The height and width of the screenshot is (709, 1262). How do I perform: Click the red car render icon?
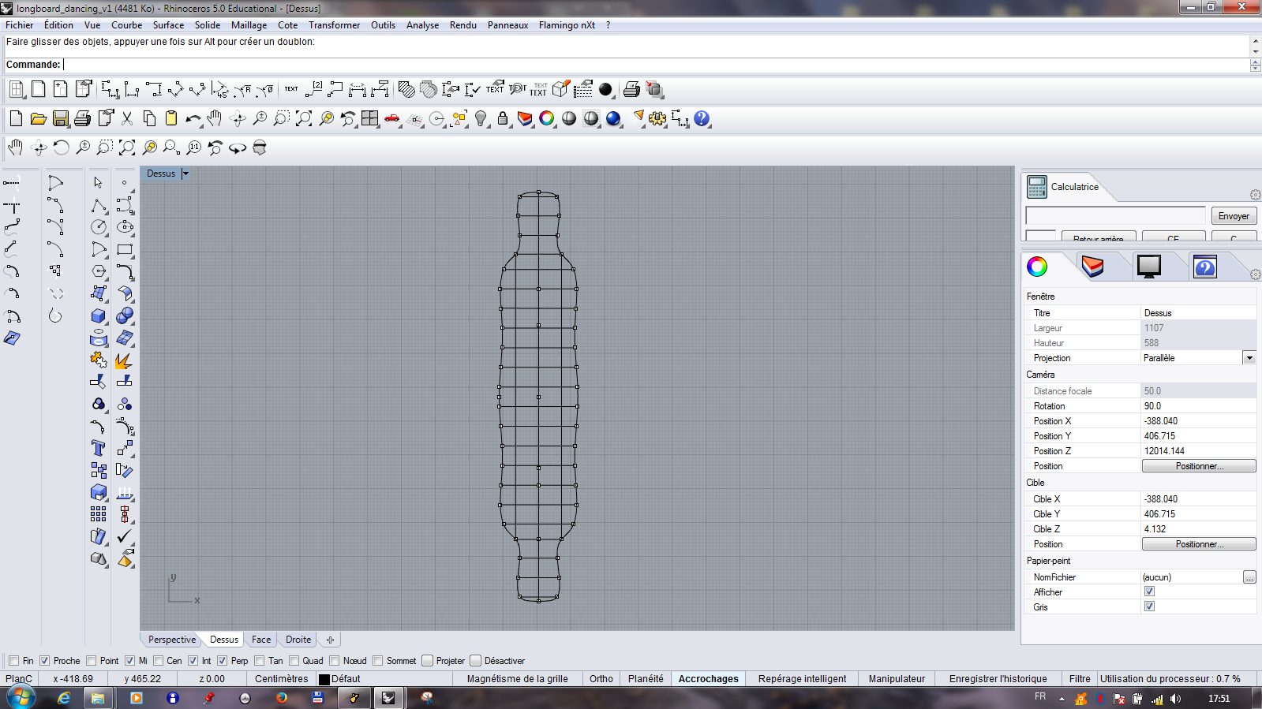392,119
